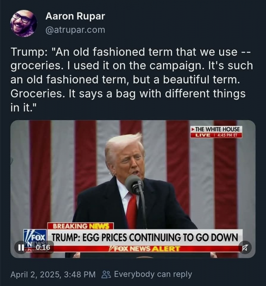Viewport: 266px width, 286px height.
Task: Click the April 2, 2025, 3:48 PM timestamp
Action: click(x=53, y=275)
